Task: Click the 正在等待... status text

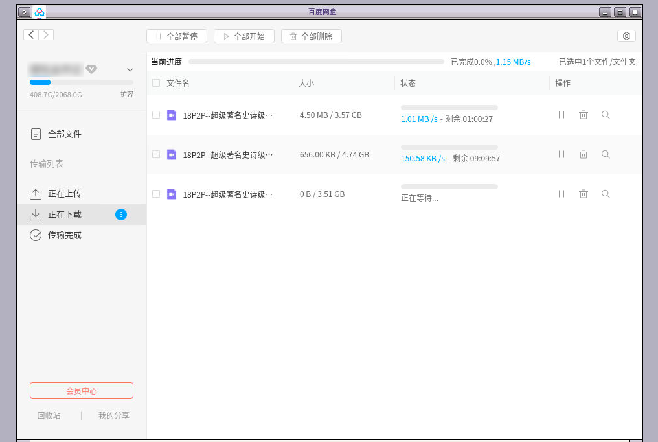Action: [x=420, y=198]
